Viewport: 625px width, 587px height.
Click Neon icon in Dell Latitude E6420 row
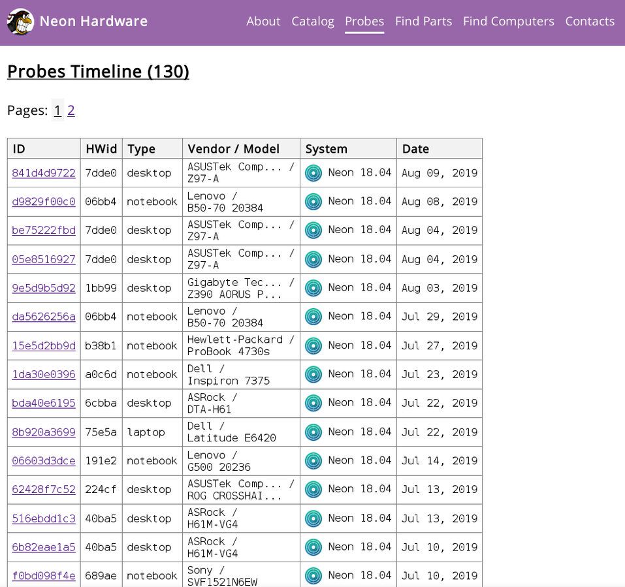coord(313,432)
